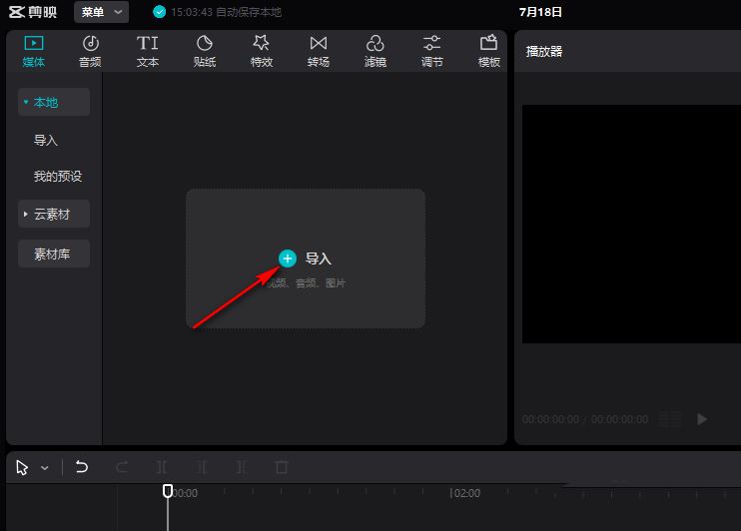Open the 转场 (Transitions) tab

tap(318, 51)
